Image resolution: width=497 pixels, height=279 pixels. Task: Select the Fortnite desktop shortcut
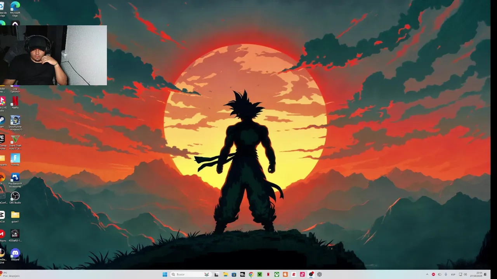coord(15,160)
